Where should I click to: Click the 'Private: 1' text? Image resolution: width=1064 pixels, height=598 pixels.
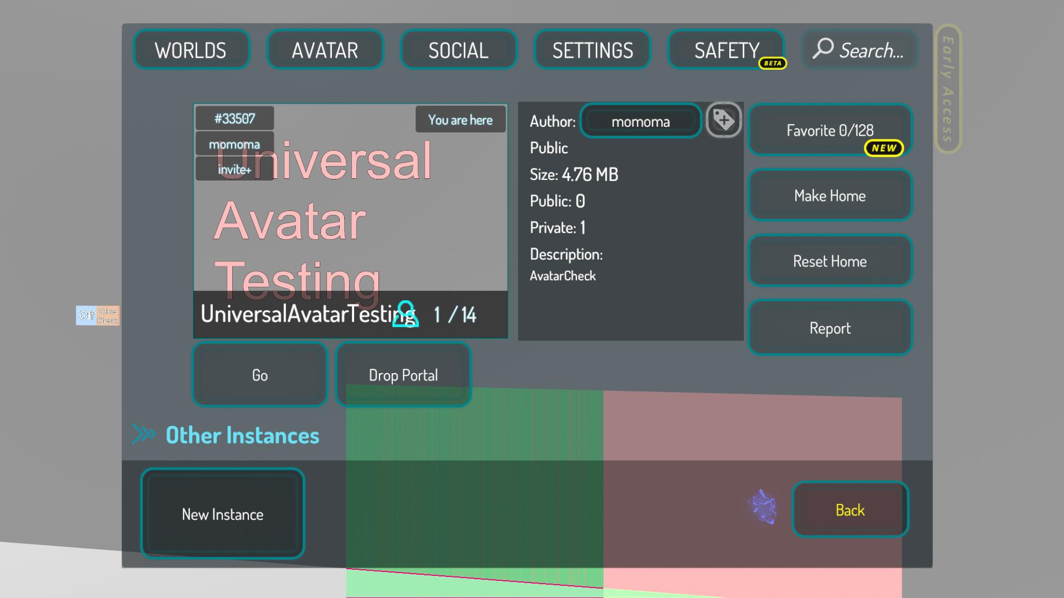pos(558,228)
